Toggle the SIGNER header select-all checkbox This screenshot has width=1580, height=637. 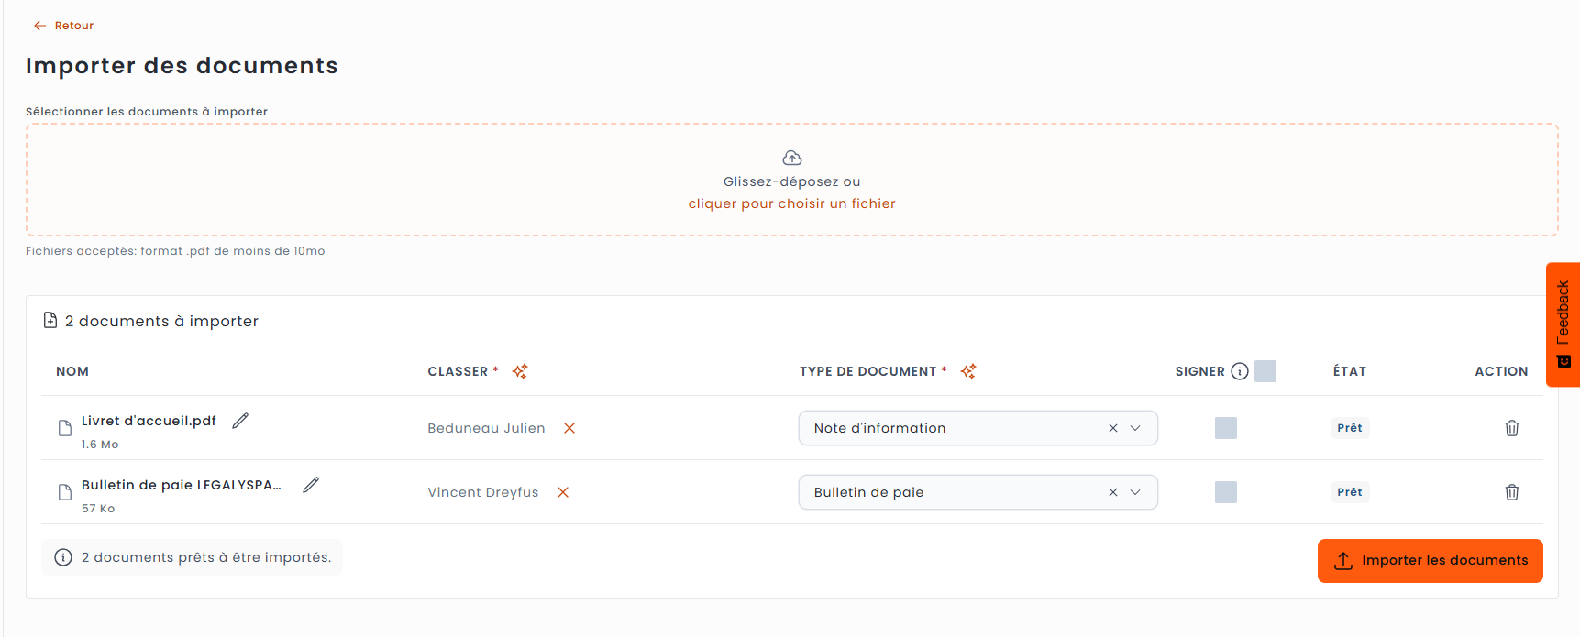pos(1265,371)
